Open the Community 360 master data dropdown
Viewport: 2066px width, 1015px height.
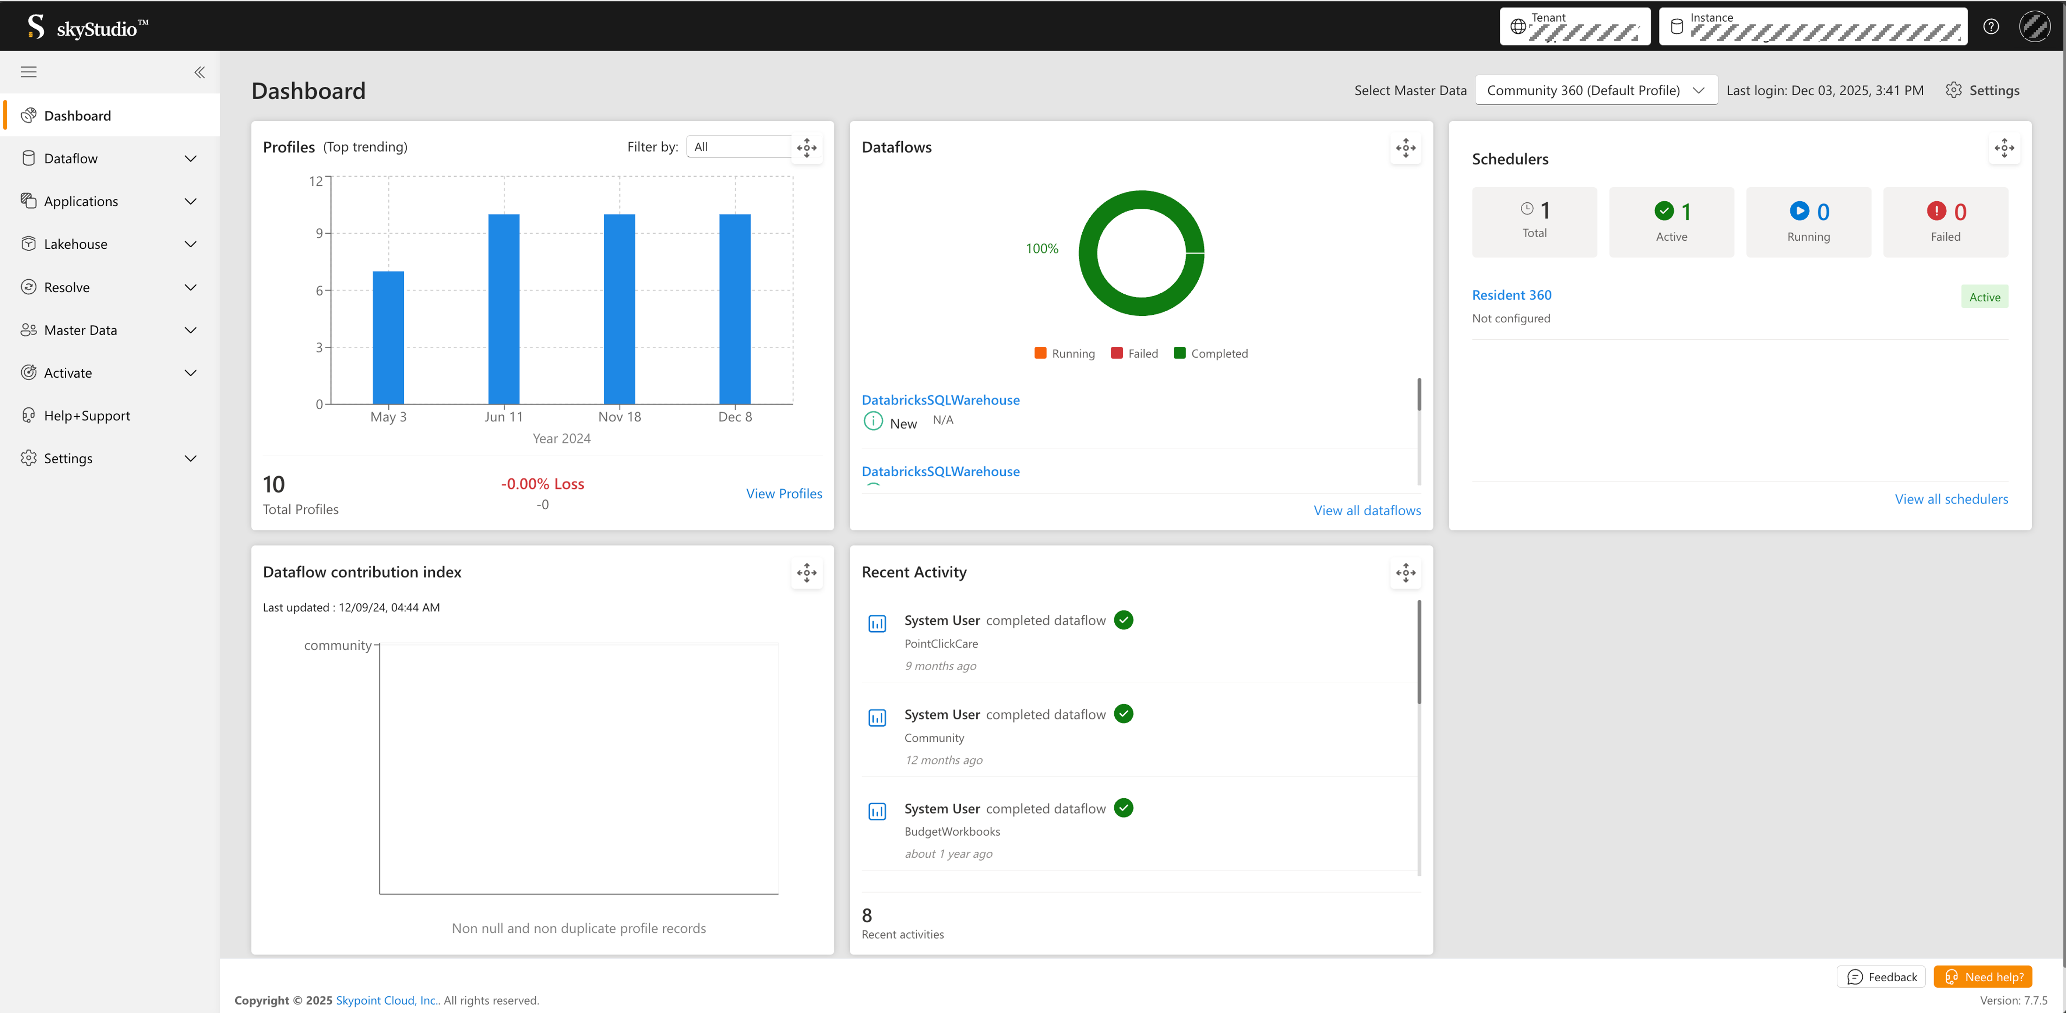[x=1595, y=90]
